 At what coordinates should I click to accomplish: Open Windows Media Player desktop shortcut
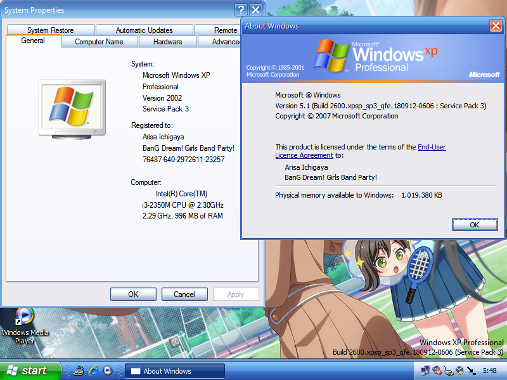coord(25,326)
